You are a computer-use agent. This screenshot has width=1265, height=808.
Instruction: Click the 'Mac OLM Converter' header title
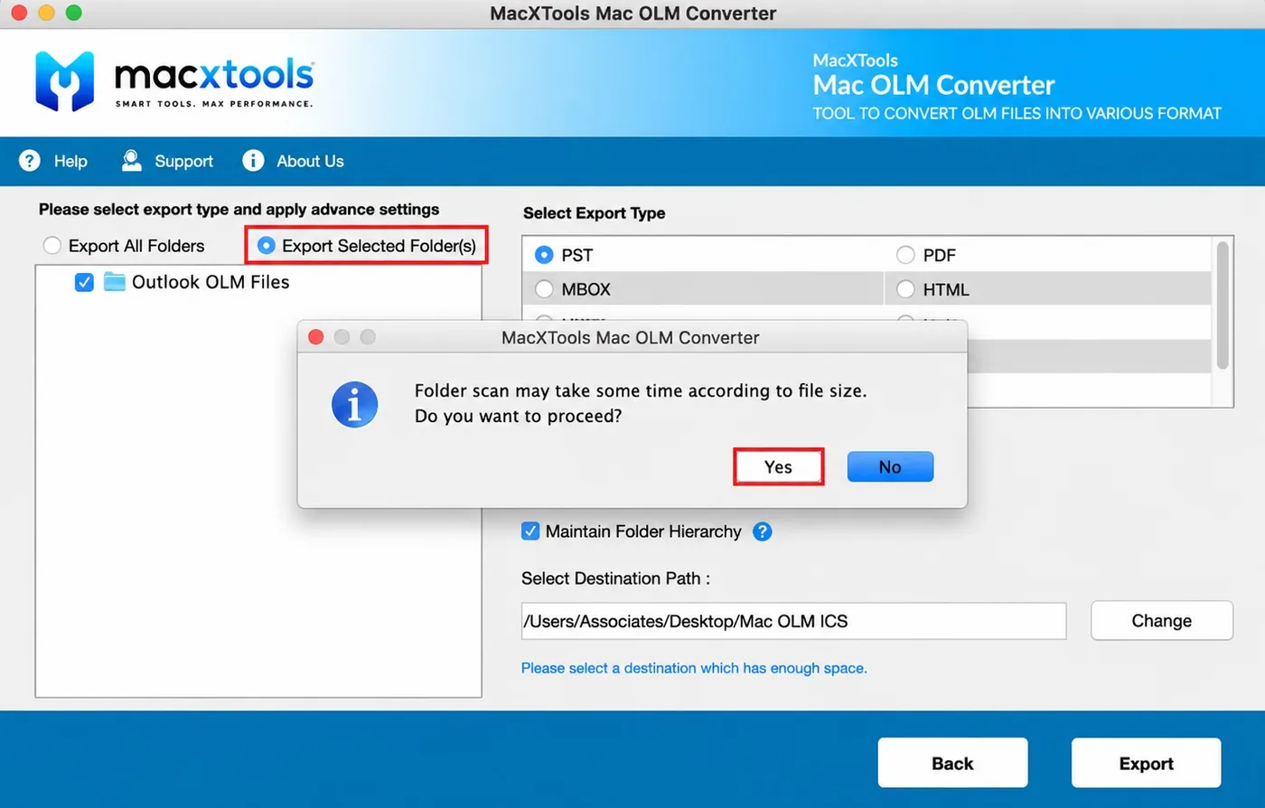pyautogui.click(x=933, y=85)
